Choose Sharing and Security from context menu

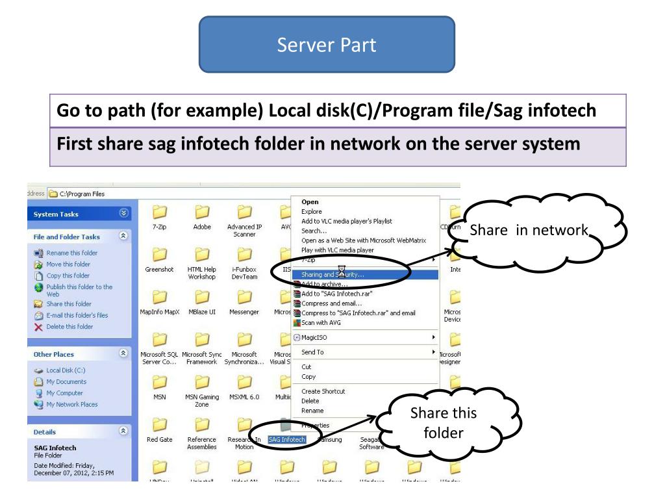(x=365, y=275)
